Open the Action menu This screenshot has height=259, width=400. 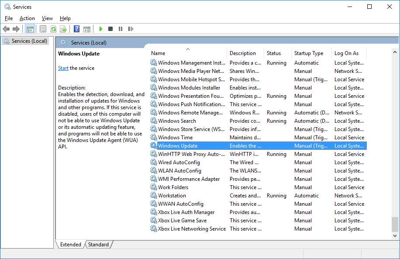[27, 18]
